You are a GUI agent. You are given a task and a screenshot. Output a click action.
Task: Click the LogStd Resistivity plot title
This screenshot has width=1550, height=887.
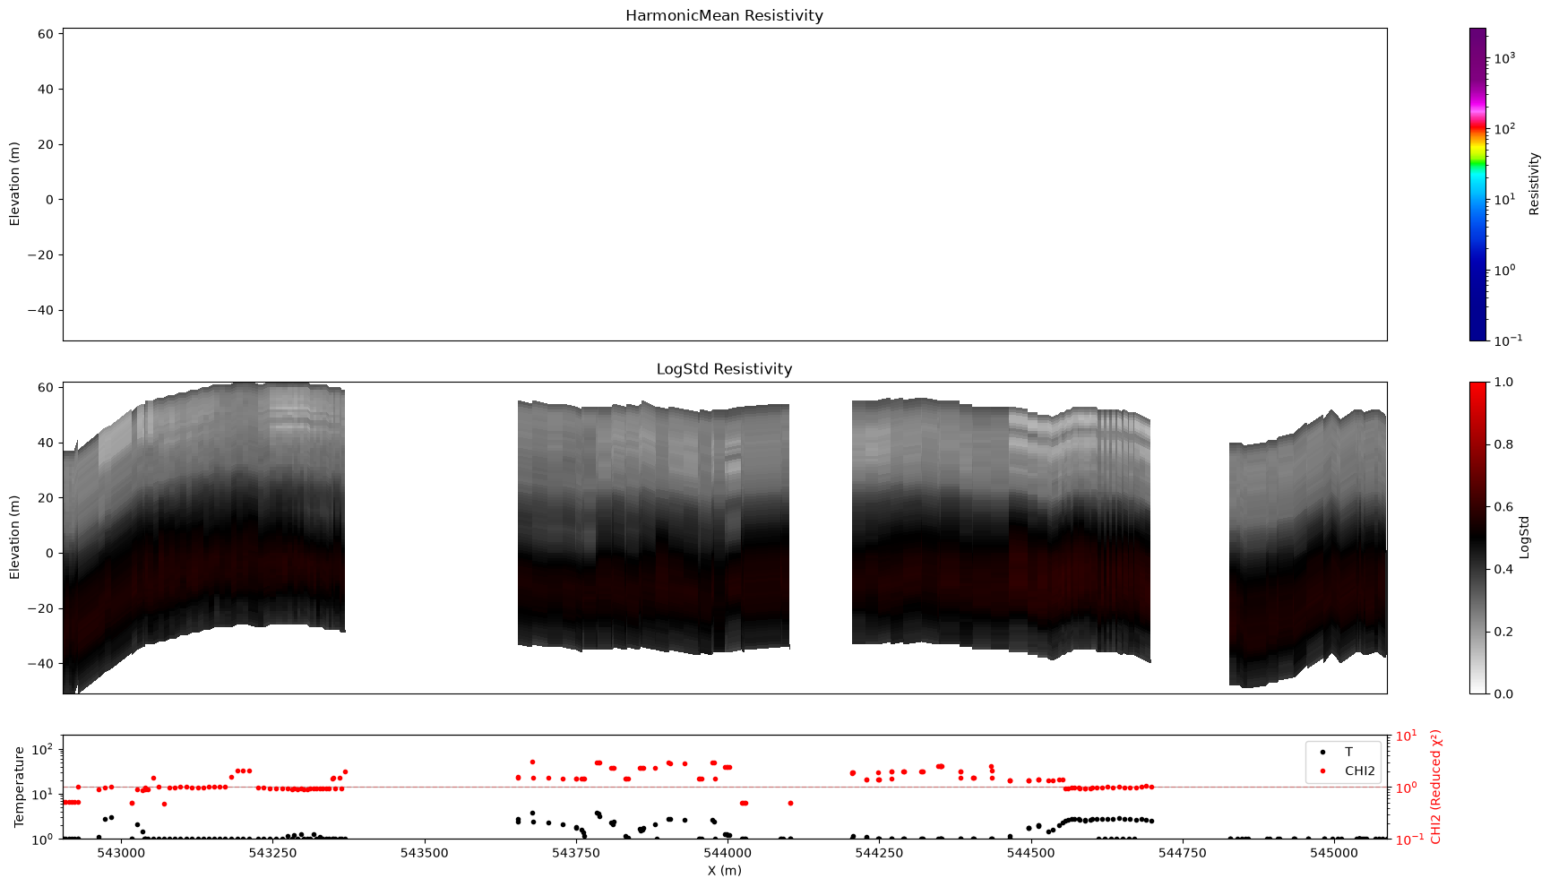[x=724, y=369]
